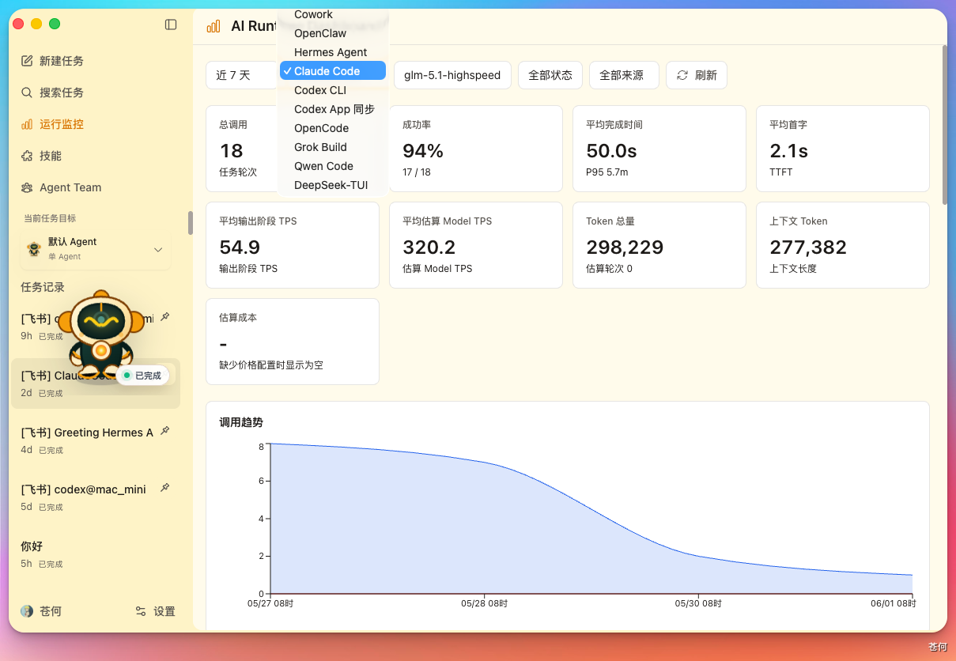Open the 你好 task record
Image resolution: width=956 pixels, height=661 pixels.
coord(96,554)
